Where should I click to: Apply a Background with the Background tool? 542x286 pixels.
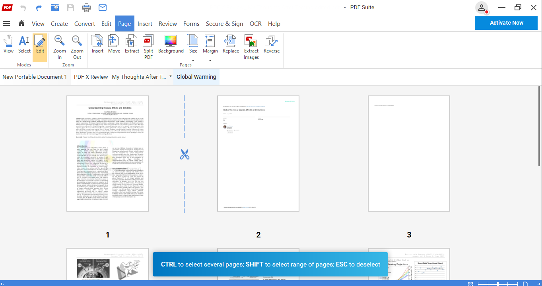pos(171,44)
